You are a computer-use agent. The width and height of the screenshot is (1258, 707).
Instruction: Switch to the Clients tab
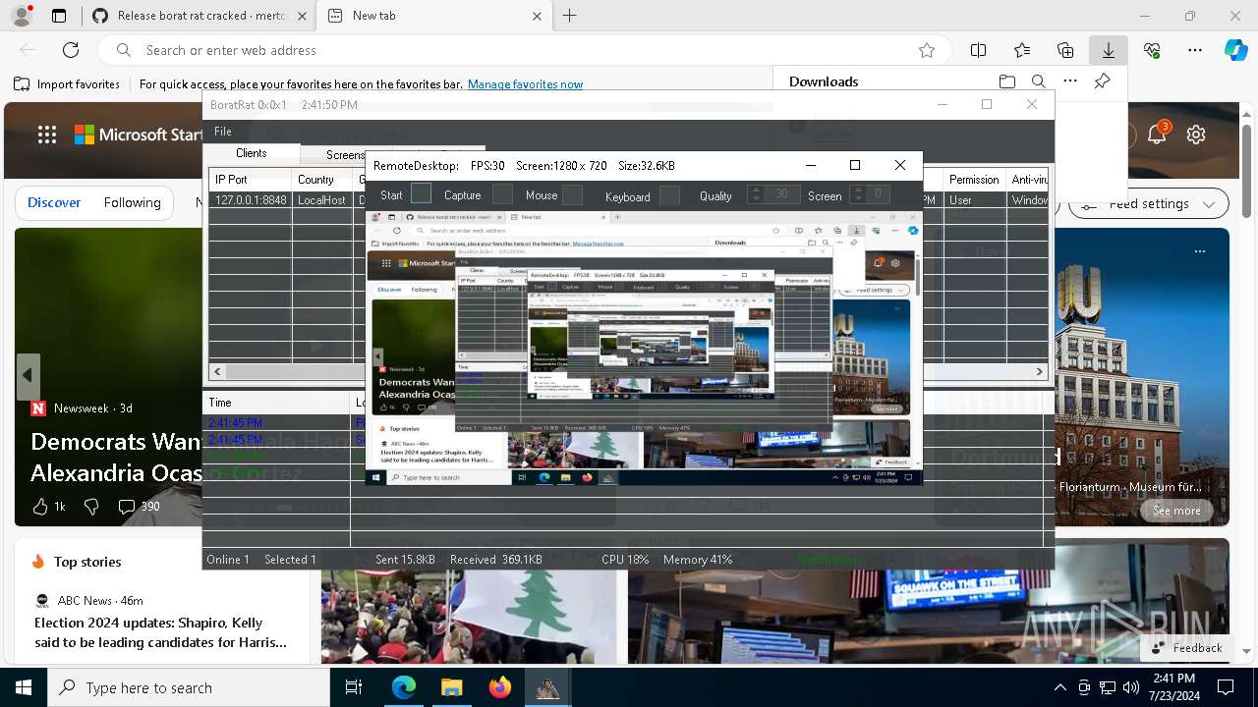(251, 153)
